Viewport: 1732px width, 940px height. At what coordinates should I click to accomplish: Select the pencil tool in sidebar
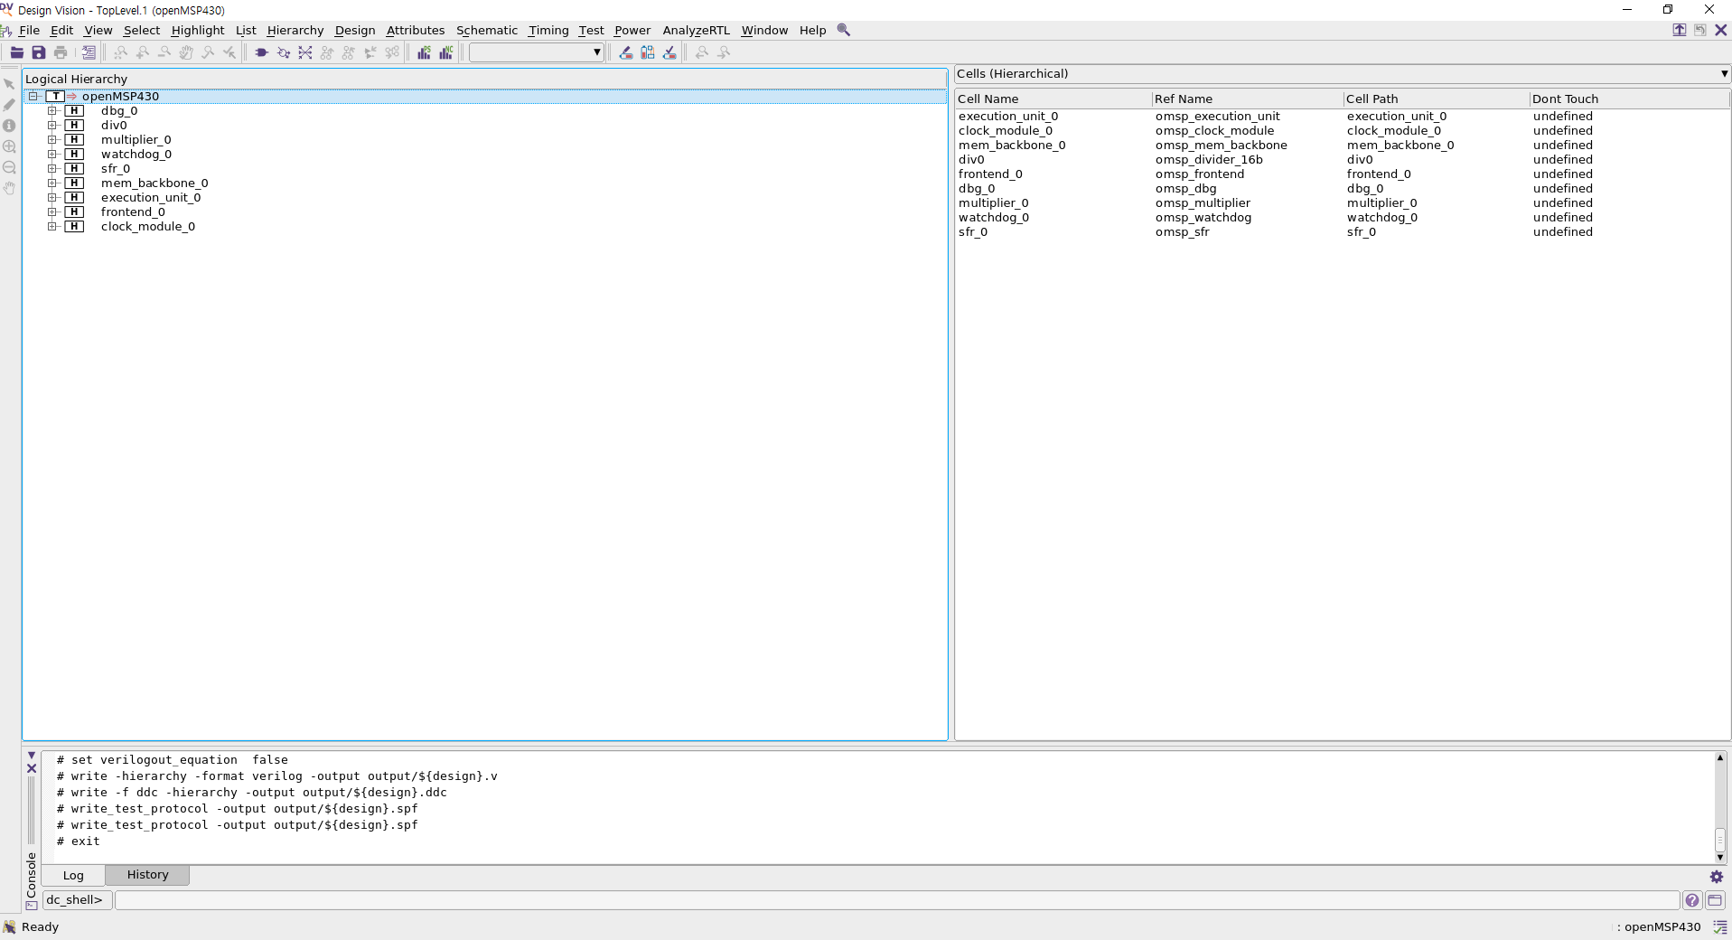pos(9,105)
